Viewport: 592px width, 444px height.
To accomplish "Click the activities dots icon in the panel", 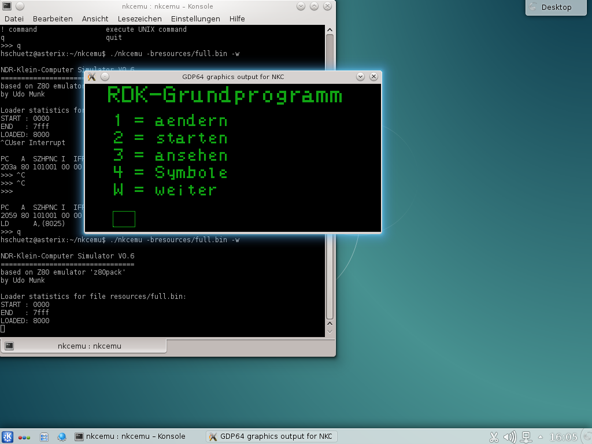I will pos(24,437).
